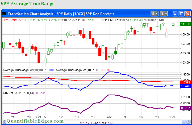Click the right scroll arrow at chart bottom

click(188, 121)
